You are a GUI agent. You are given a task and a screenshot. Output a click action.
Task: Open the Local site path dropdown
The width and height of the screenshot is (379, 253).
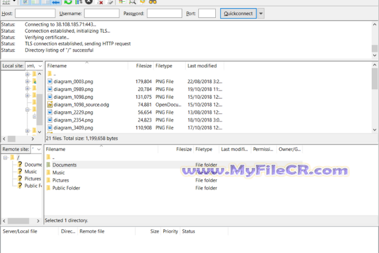(x=40, y=66)
